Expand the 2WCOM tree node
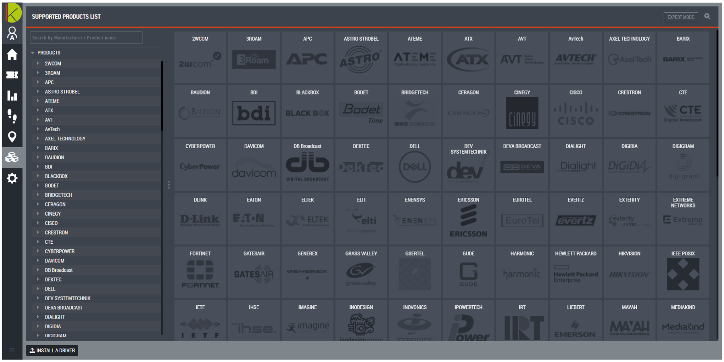Image resolution: width=724 pixels, height=362 pixels. pos(38,63)
